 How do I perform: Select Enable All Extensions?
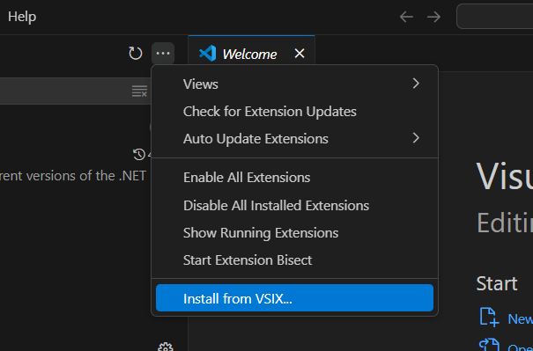tap(295, 178)
